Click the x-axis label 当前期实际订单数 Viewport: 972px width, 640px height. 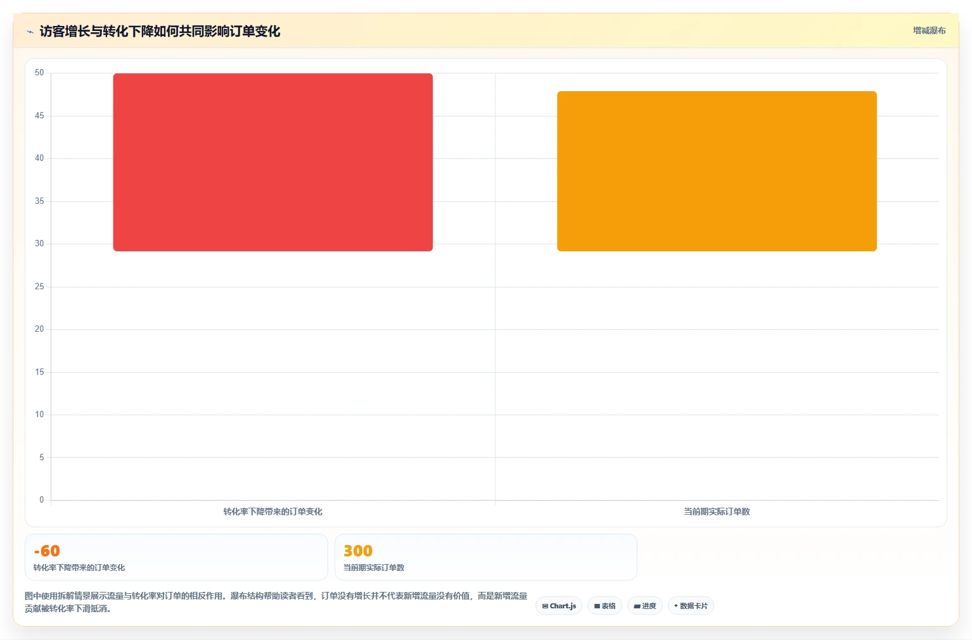coord(717,511)
